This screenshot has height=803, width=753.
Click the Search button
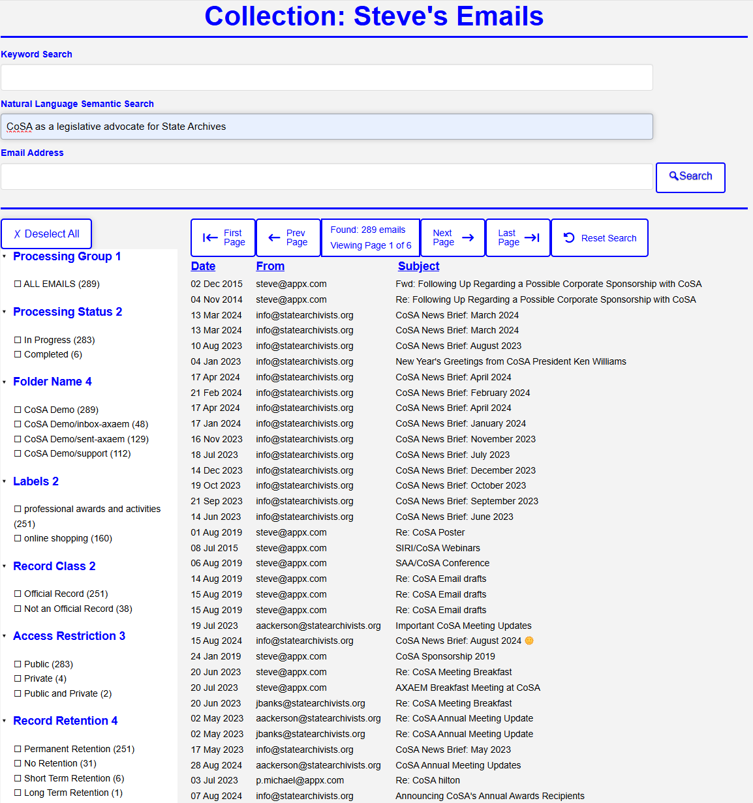pyautogui.click(x=690, y=177)
